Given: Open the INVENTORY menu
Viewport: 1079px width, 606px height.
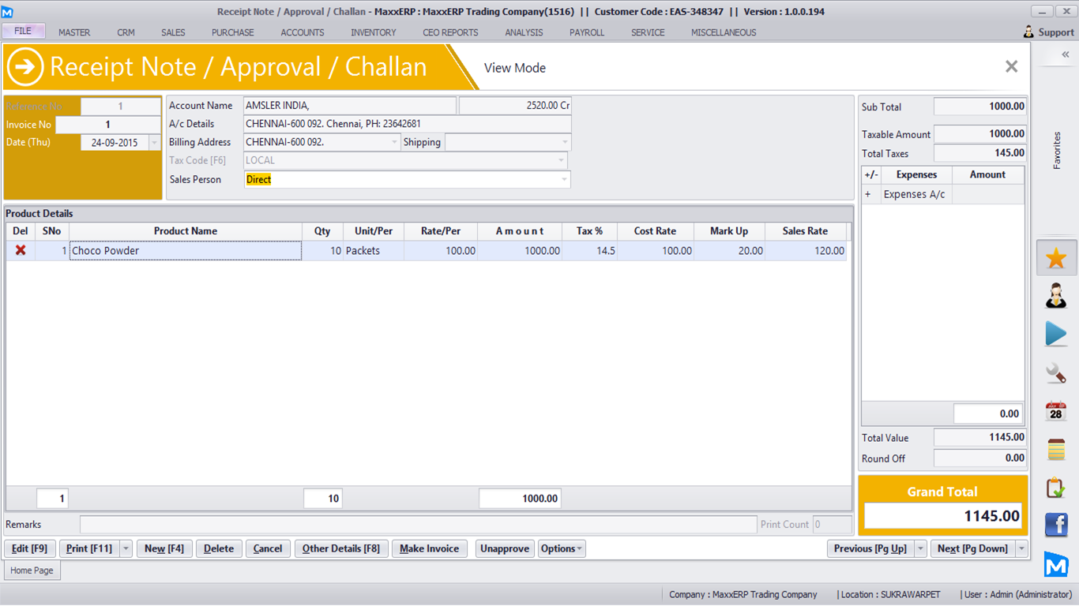Looking at the screenshot, I should (x=374, y=32).
